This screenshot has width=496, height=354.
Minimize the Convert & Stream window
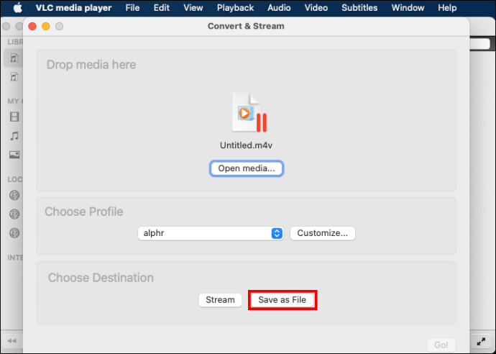coord(46,26)
